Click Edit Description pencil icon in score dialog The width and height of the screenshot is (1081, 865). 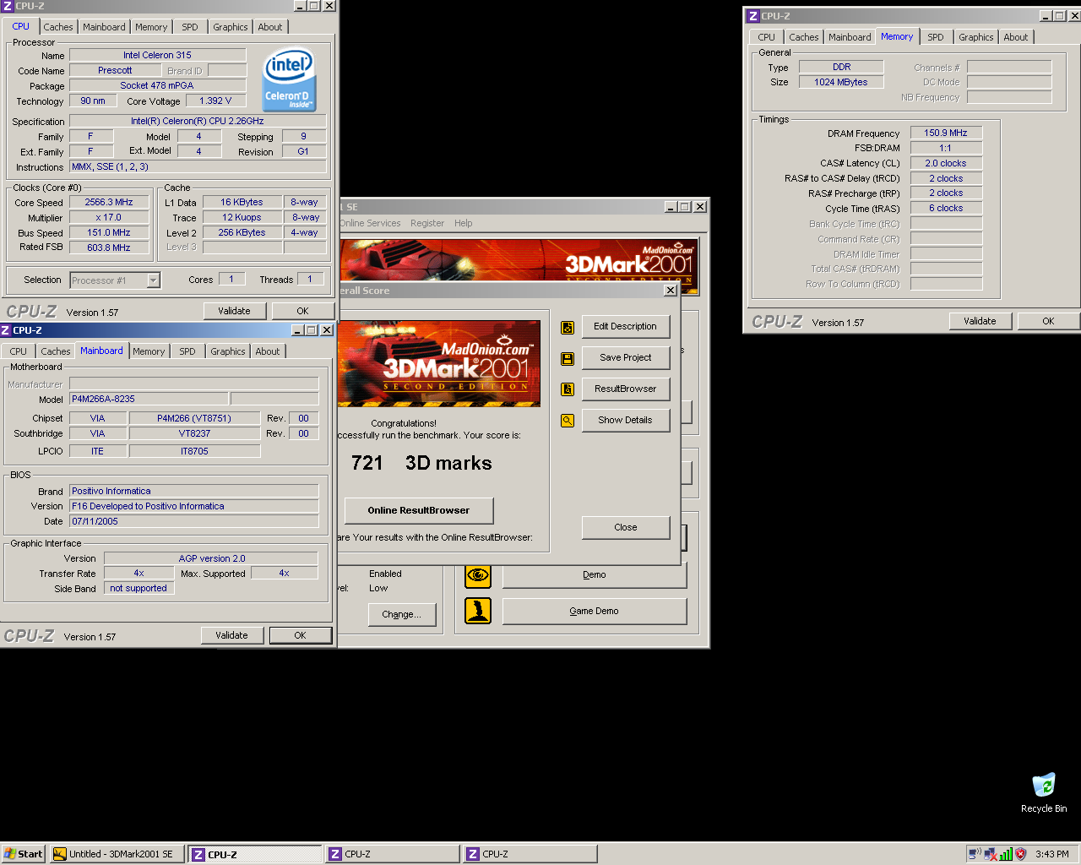(x=568, y=327)
